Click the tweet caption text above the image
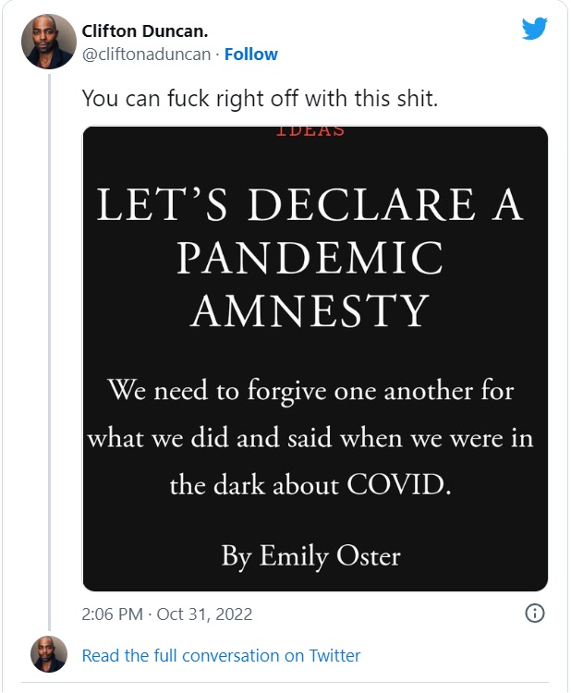The width and height of the screenshot is (571, 693). pyautogui.click(x=260, y=98)
